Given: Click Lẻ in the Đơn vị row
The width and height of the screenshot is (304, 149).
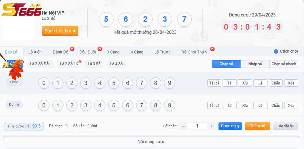Looking at the screenshot, I should (261, 105).
